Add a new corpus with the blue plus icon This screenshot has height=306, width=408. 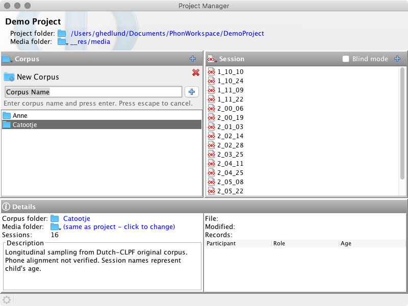pyautogui.click(x=193, y=59)
